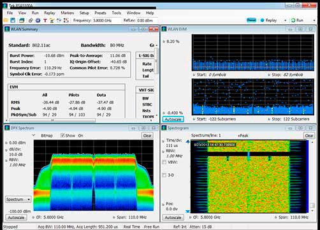The width and height of the screenshot is (320, 230).
Task: Click the Preset button
Action: click(251, 20)
